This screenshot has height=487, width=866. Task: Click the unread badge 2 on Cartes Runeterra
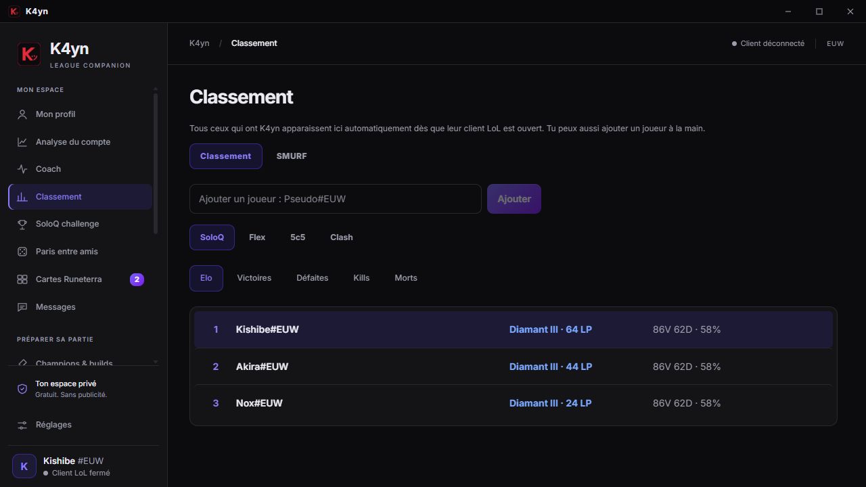pos(137,279)
